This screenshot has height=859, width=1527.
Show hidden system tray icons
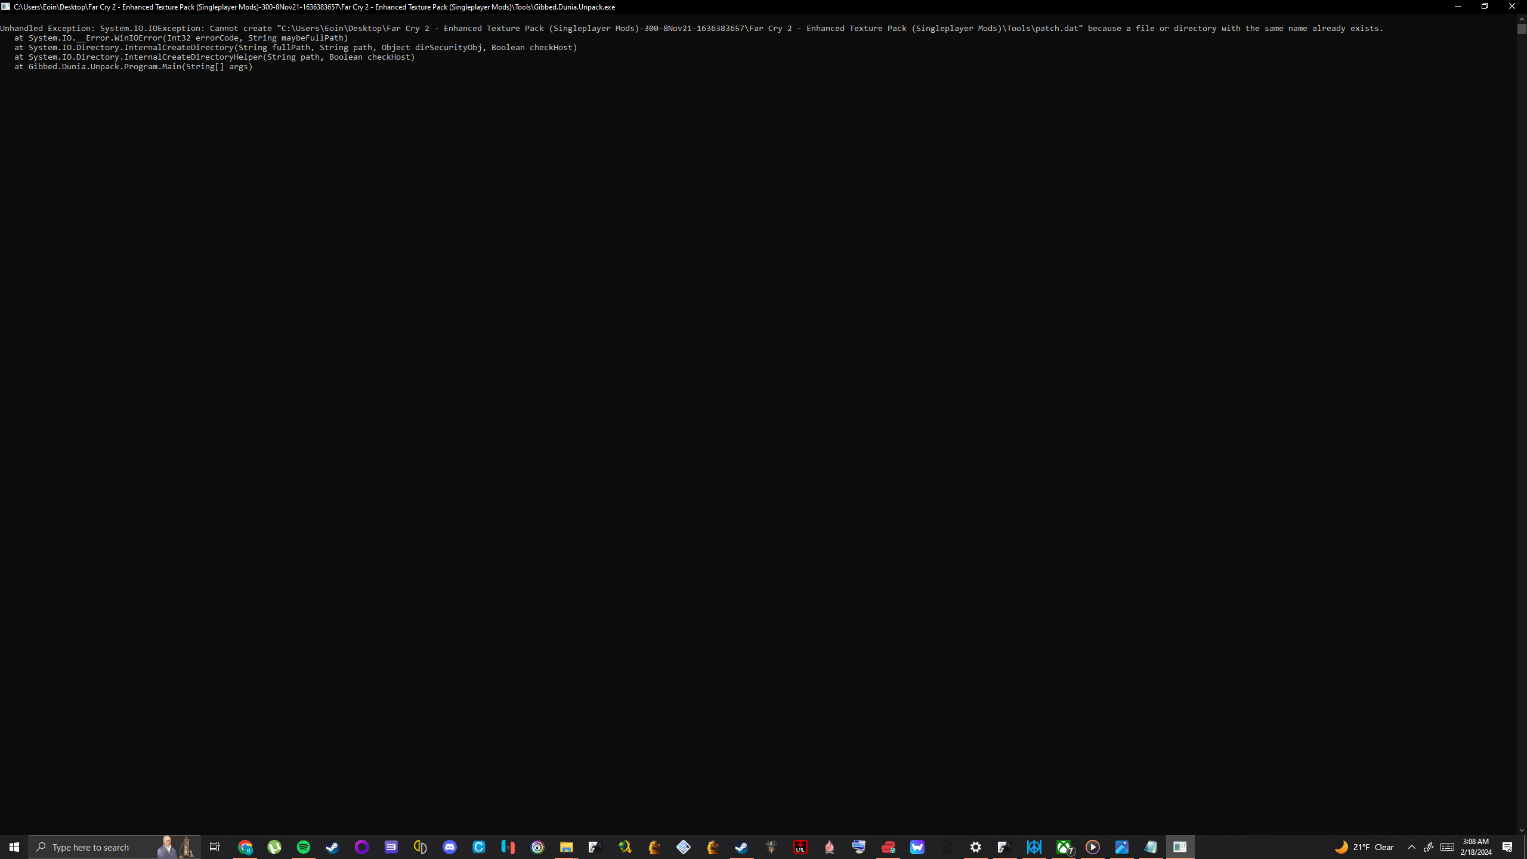[1411, 847]
